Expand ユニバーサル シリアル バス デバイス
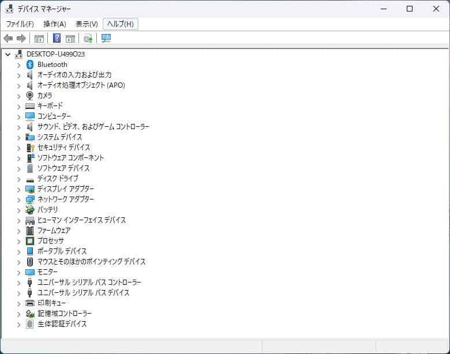The width and height of the screenshot is (450, 354). point(18,293)
